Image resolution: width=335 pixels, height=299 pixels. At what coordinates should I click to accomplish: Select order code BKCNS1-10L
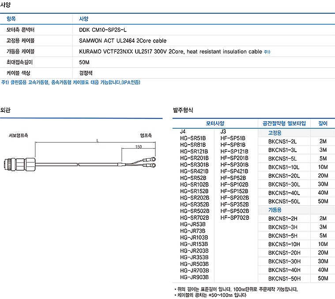[x=284, y=167]
